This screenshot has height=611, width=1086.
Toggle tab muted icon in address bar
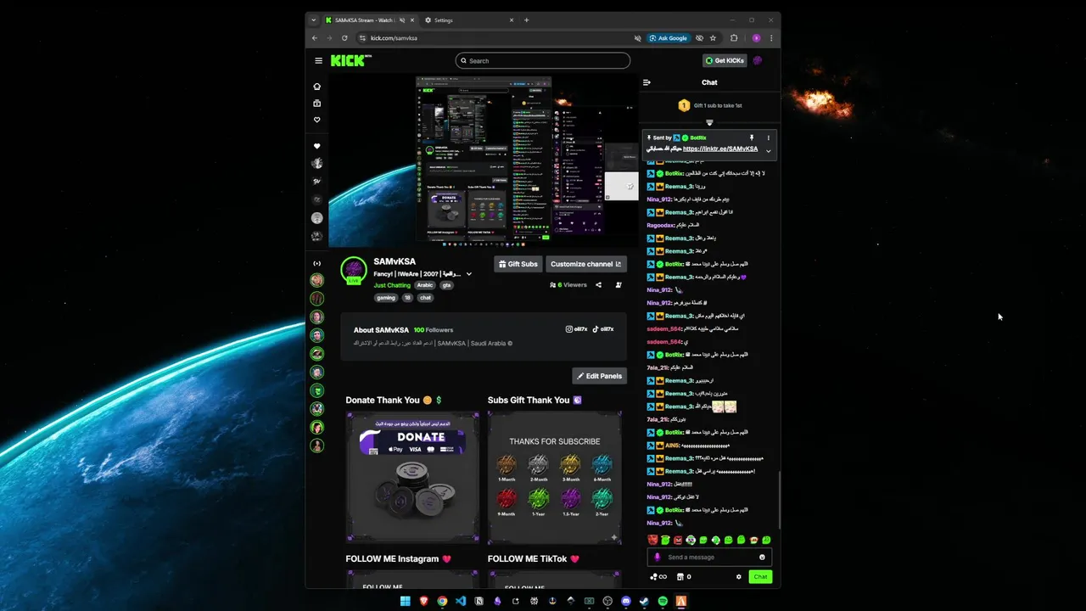click(638, 38)
